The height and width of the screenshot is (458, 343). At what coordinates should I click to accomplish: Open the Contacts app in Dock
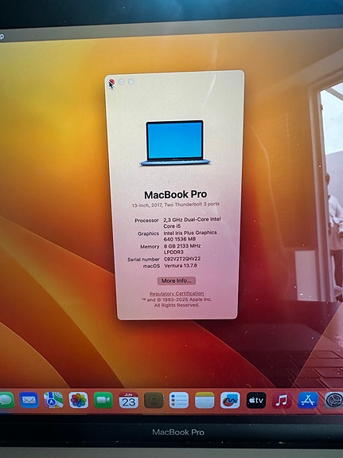pos(154,400)
